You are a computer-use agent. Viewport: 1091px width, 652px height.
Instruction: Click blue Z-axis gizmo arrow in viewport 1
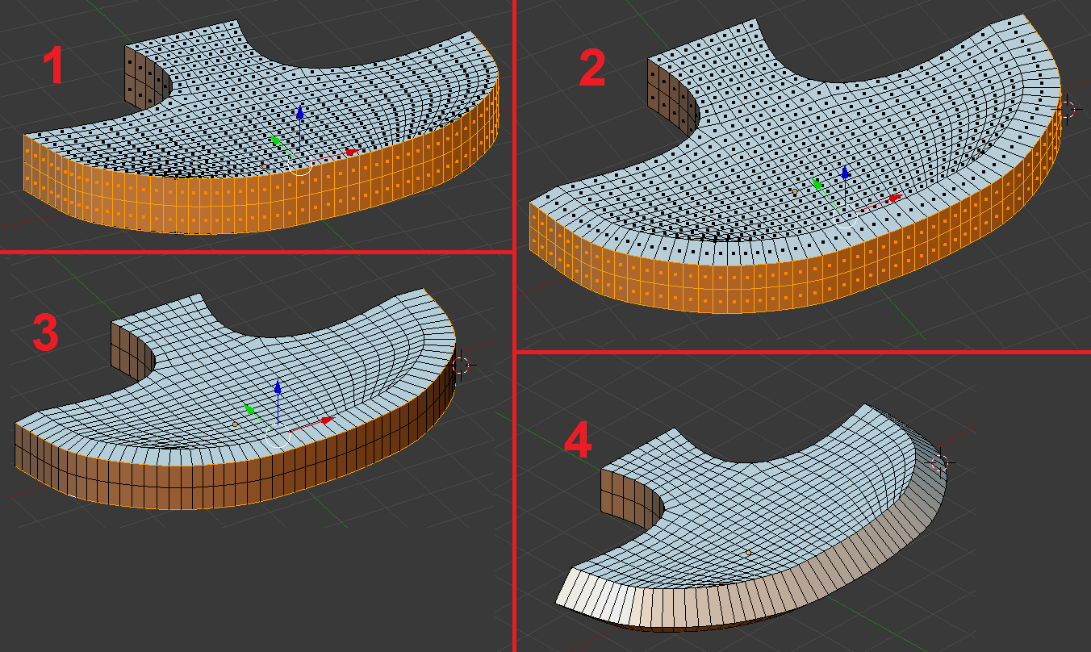tap(300, 112)
